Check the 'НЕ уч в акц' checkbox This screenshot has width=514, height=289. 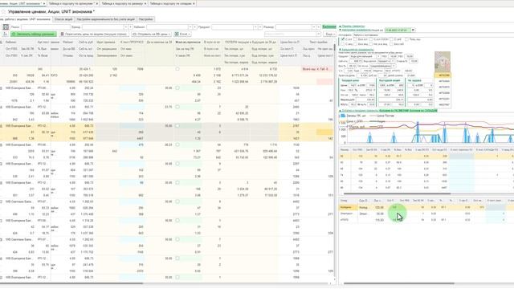pos(371,44)
